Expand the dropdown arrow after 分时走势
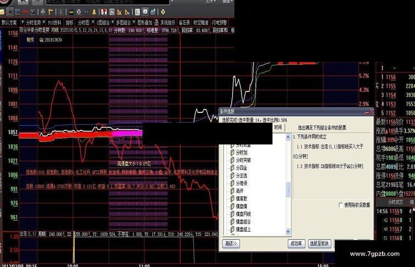The image size is (415, 267). [44, 22]
